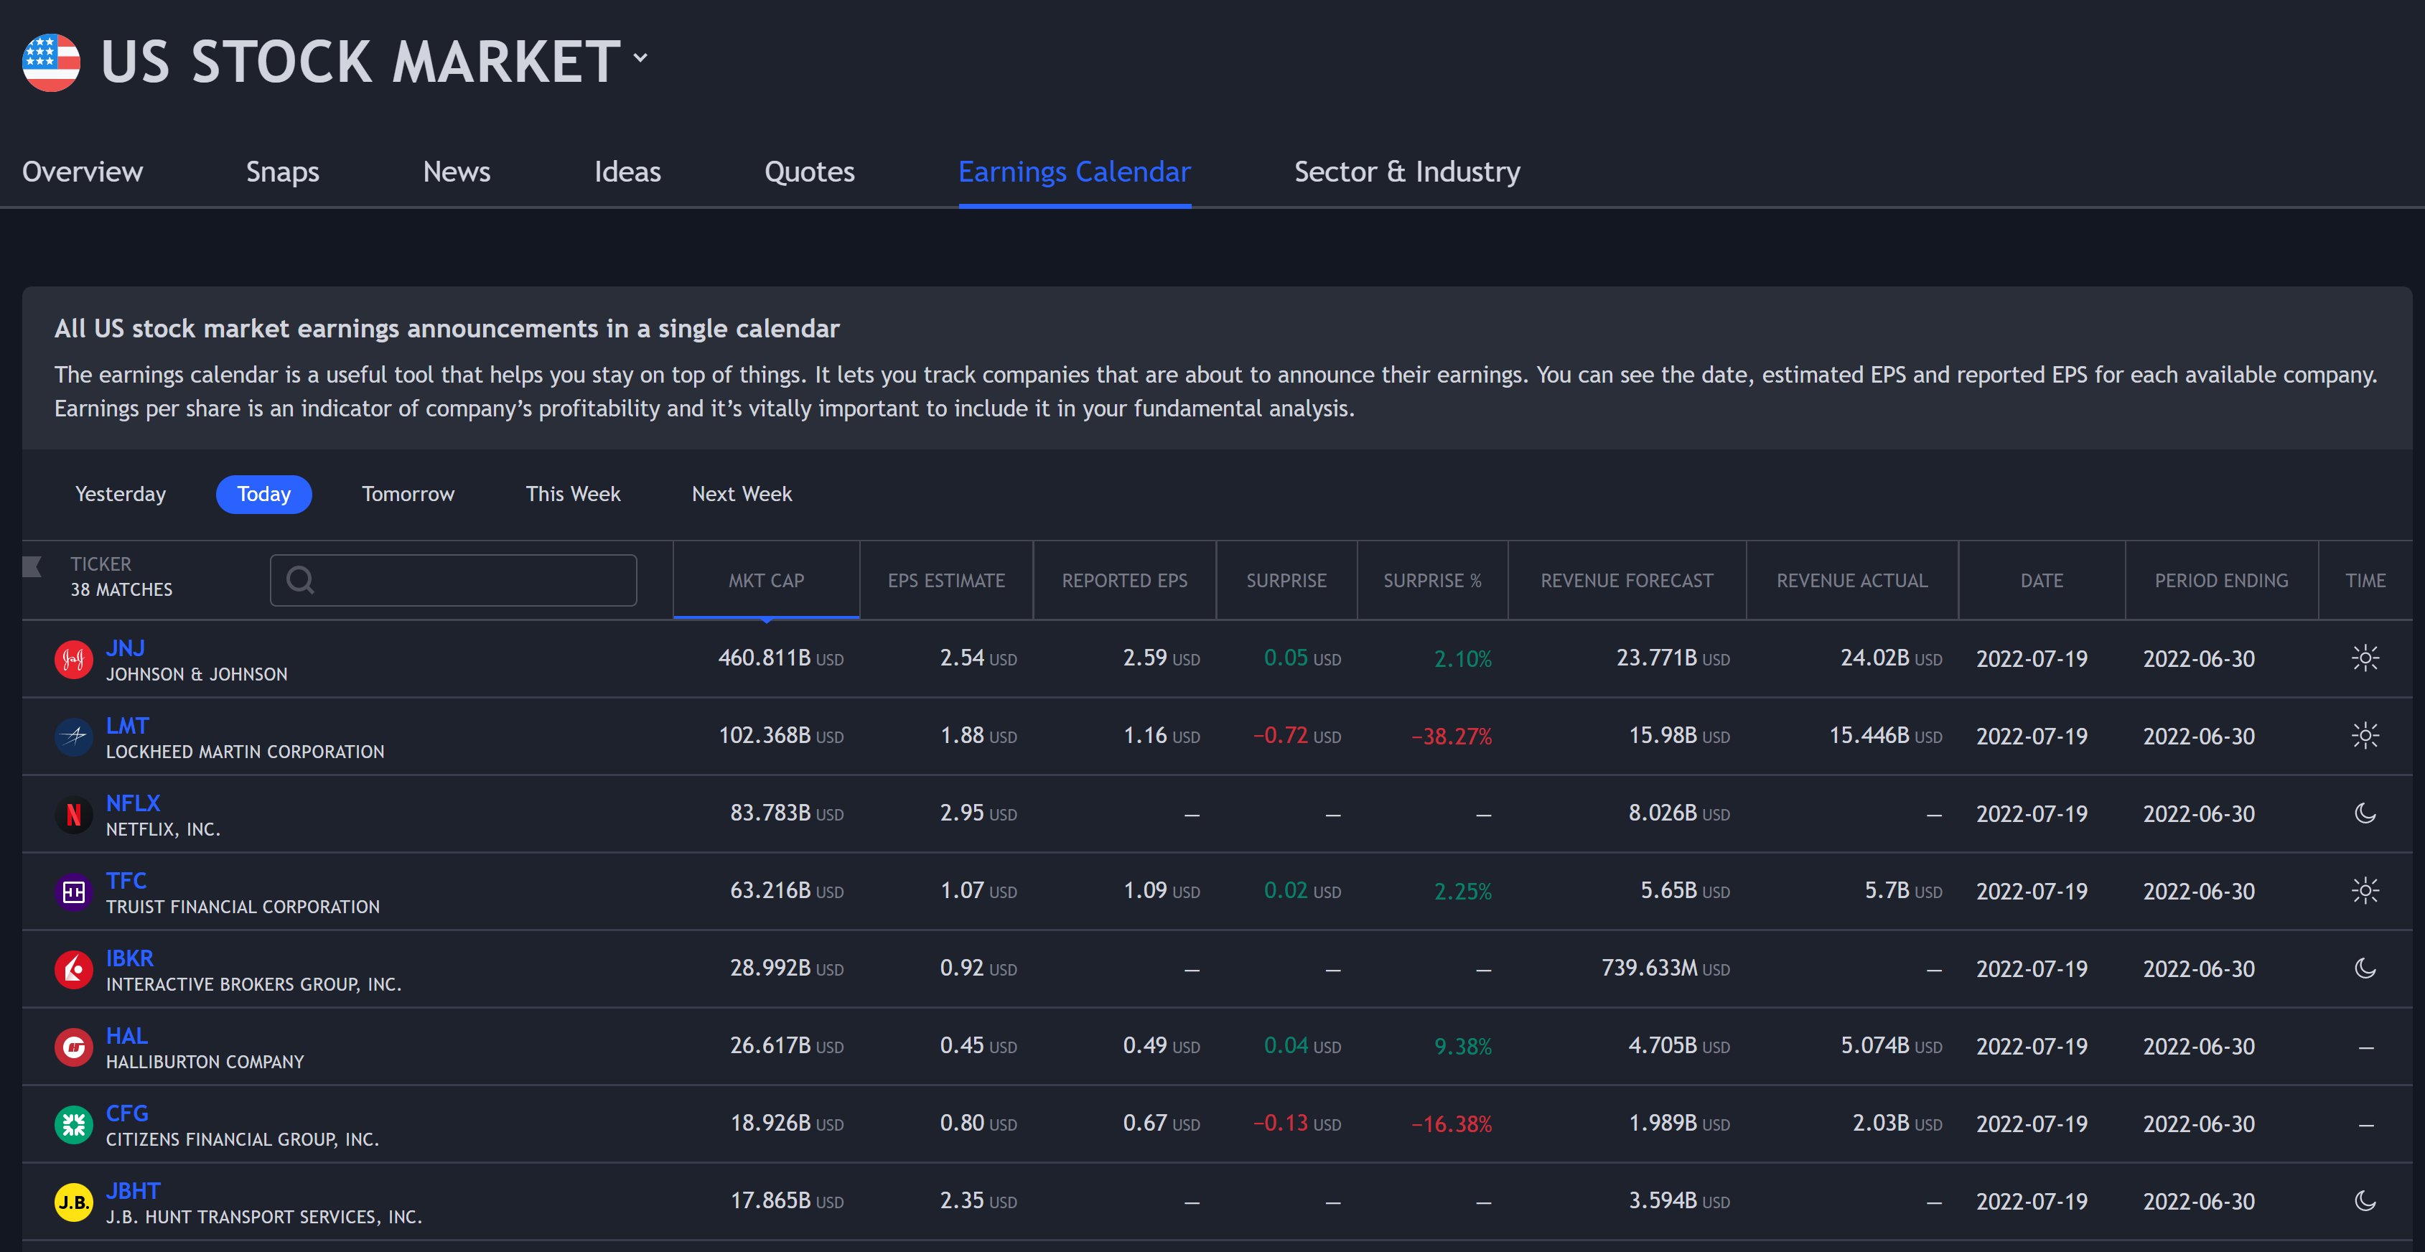Image resolution: width=2425 pixels, height=1252 pixels.
Task: Click market cap value 460.811B USD
Action: 780,658
